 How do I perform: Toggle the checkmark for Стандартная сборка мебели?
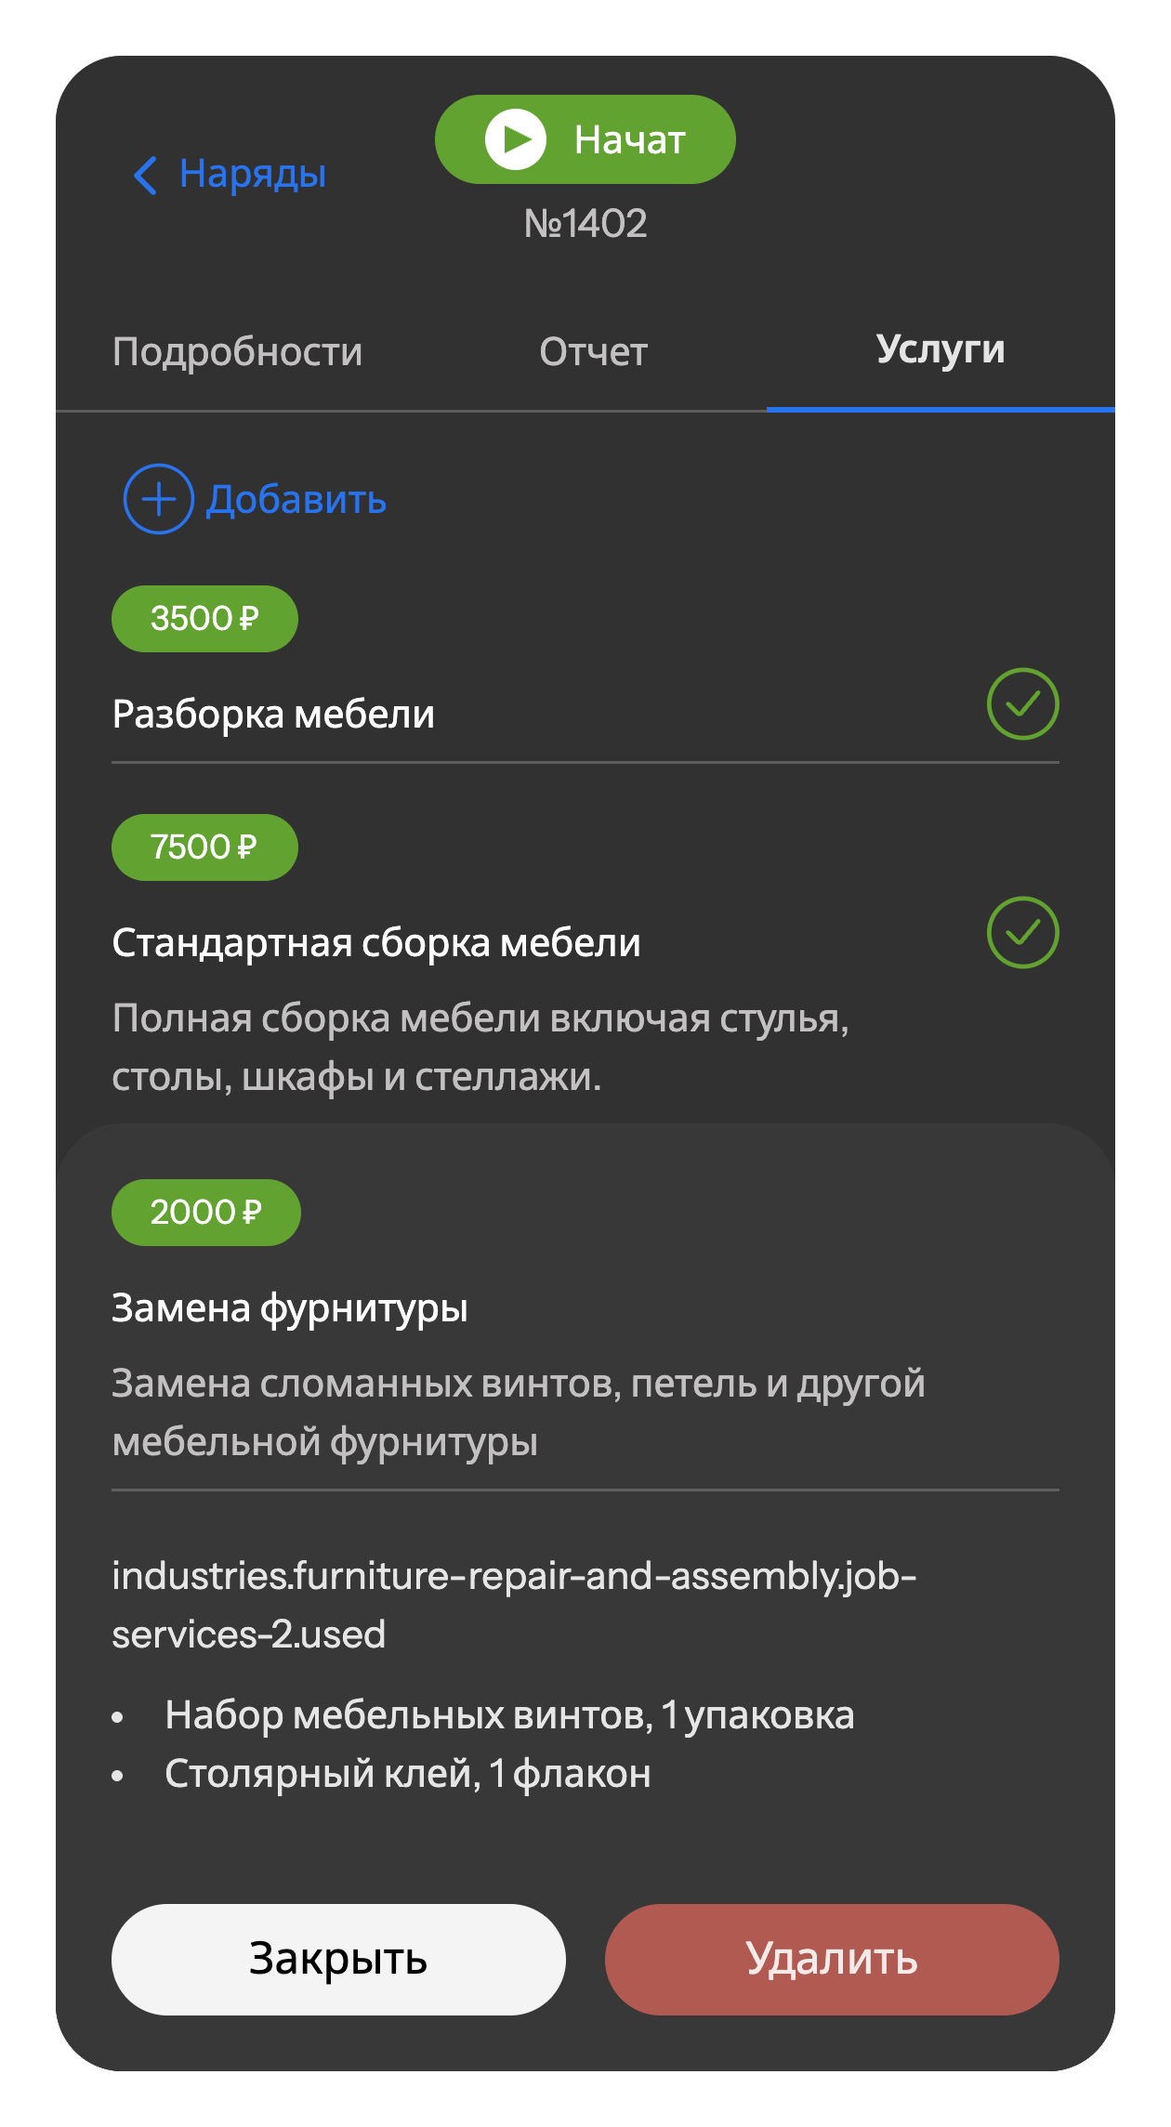[x=1022, y=932]
